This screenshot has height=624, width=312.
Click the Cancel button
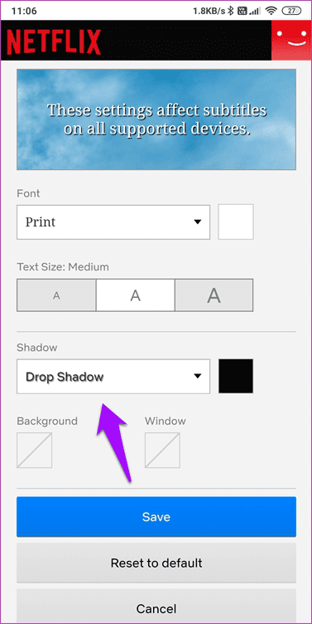click(156, 608)
